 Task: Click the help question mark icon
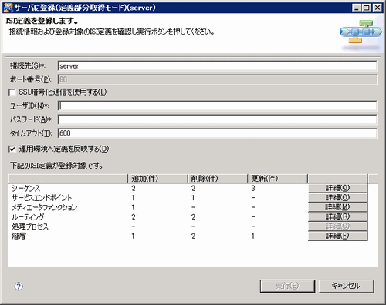pos(19,287)
